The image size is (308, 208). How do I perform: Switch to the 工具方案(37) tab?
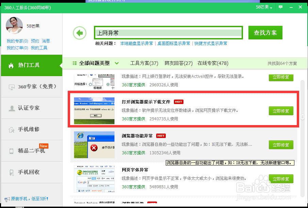144,63
